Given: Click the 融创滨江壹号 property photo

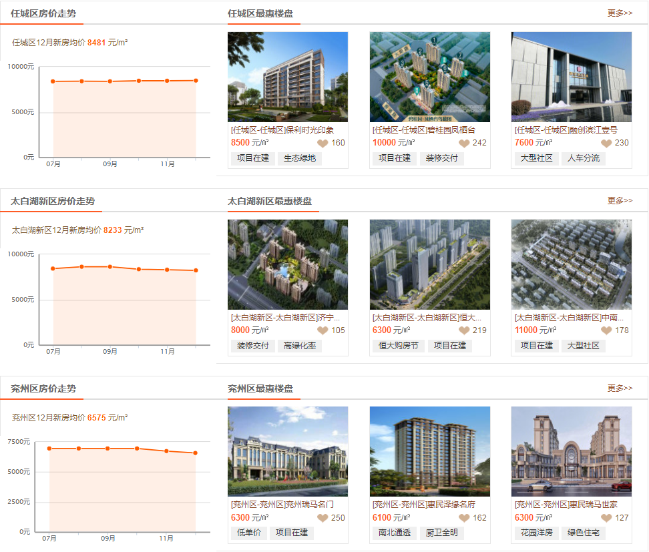Looking at the screenshot, I should click(572, 77).
